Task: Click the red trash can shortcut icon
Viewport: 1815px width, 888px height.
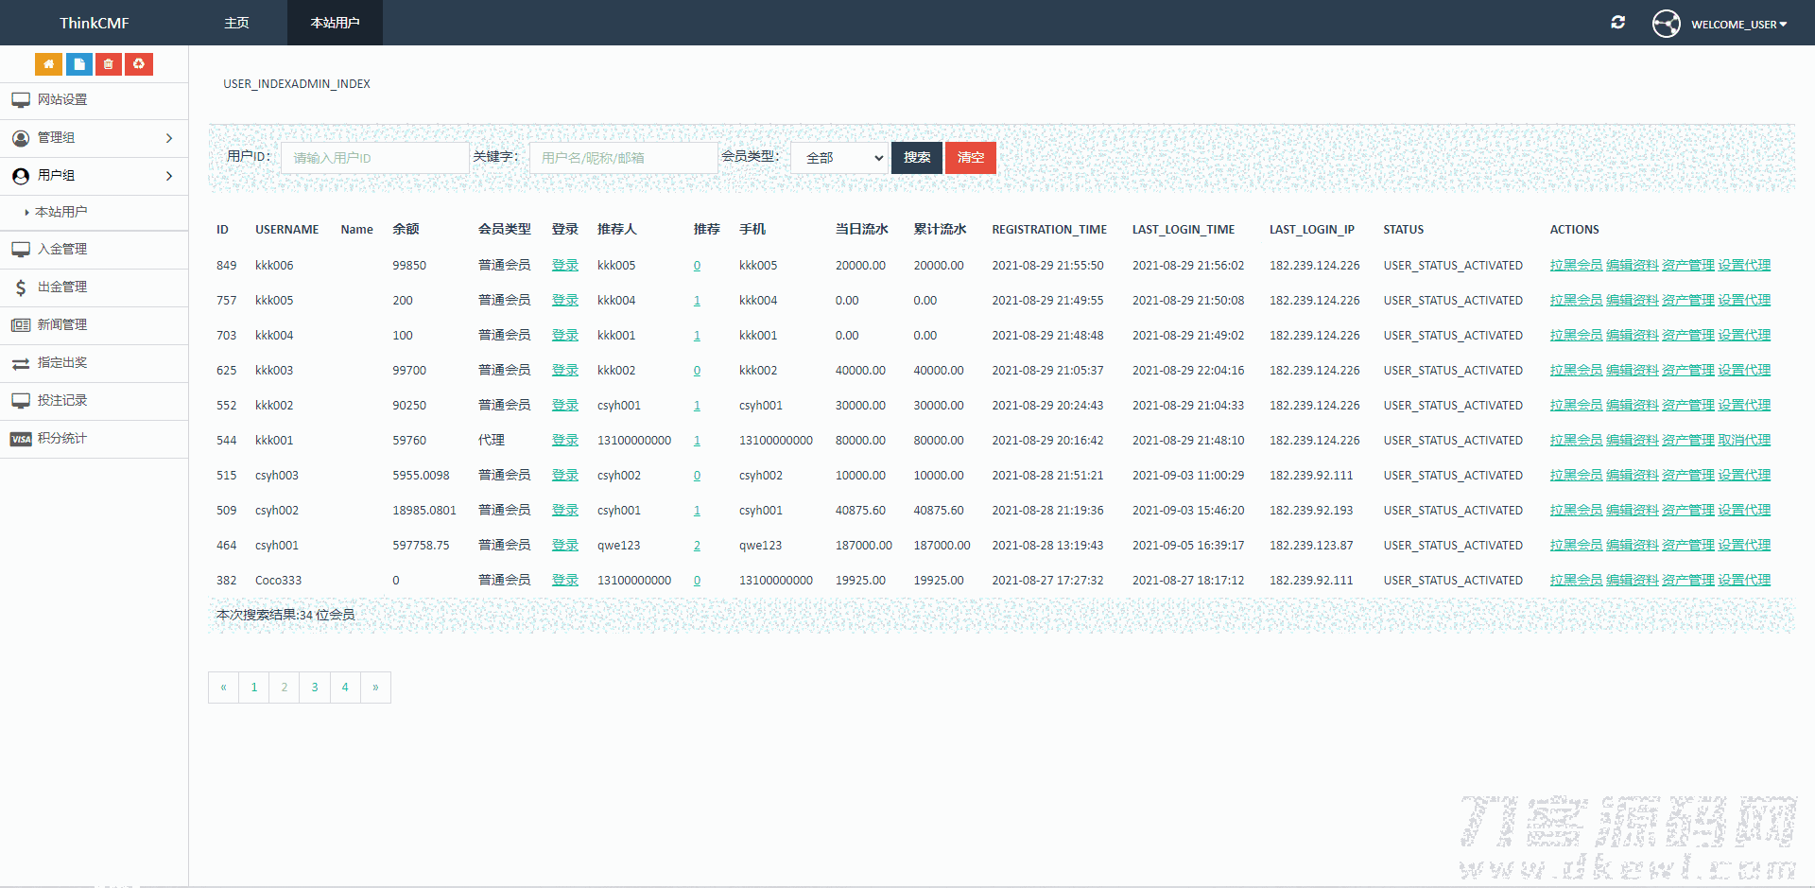Action: tap(109, 64)
